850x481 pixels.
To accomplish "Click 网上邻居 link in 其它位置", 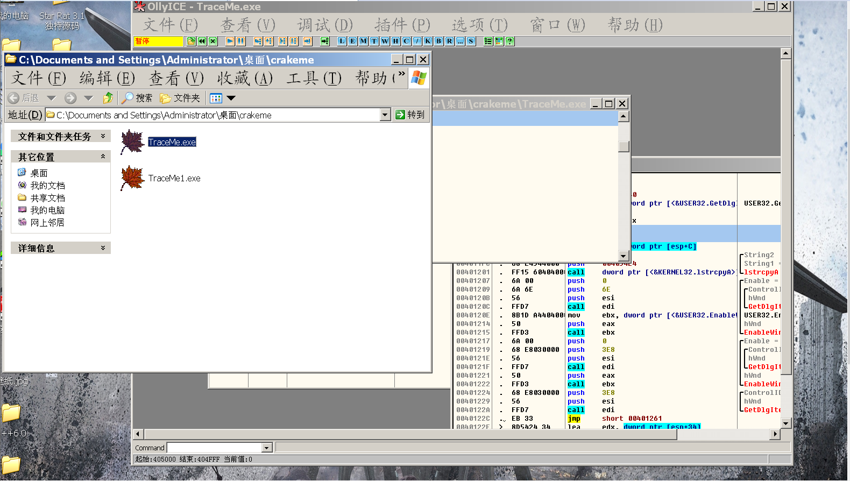I will [48, 222].
